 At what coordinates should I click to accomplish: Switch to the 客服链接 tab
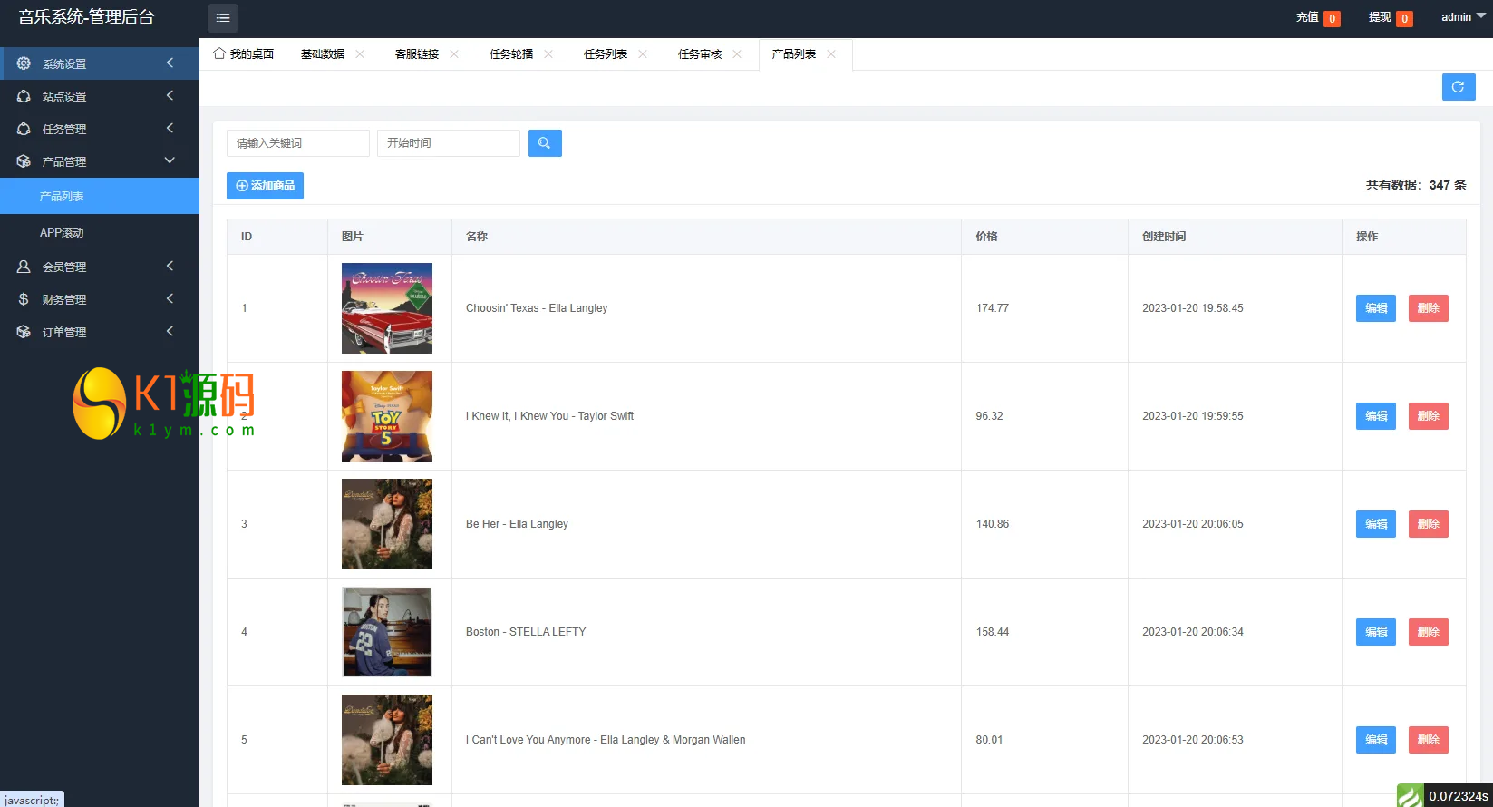pos(417,54)
